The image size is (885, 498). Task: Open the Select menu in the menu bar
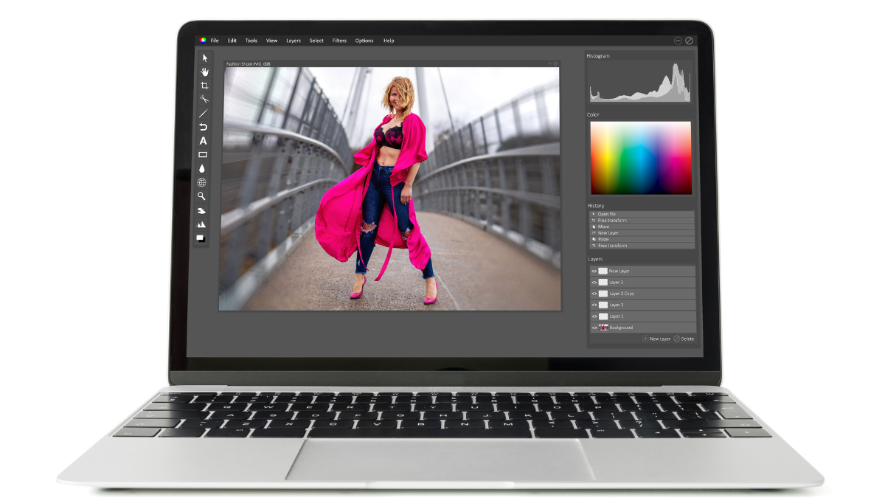pyautogui.click(x=316, y=41)
